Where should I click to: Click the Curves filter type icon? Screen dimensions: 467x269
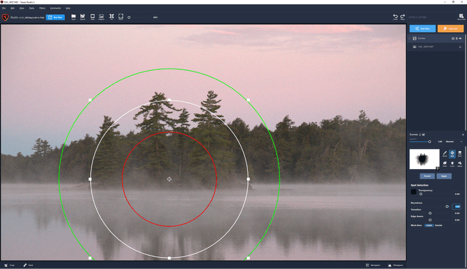click(414, 39)
